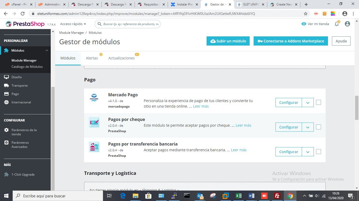Open the Ayuda help button
The image size is (359, 201).
(341, 41)
